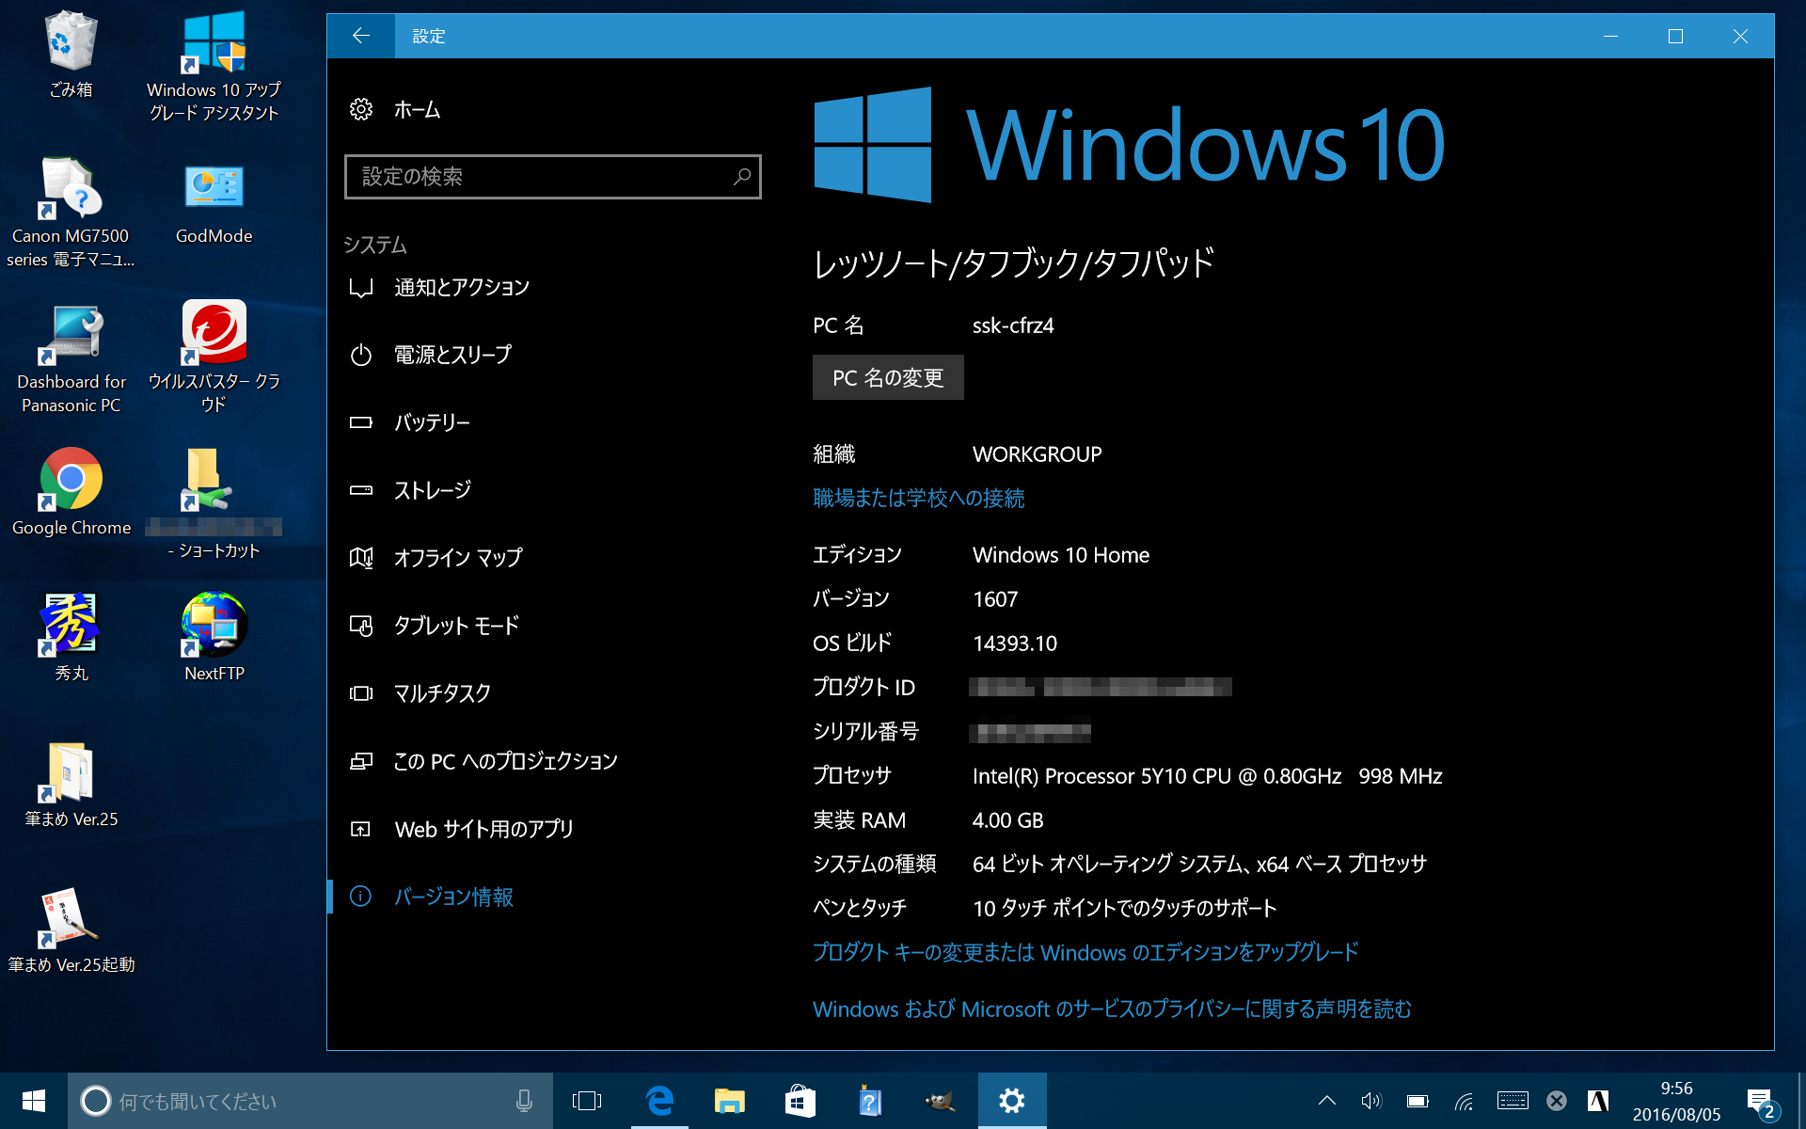Screen dimensions: 1806x1129
Task: Click the OS build 14393.10 value
Action: point(1015,644)
